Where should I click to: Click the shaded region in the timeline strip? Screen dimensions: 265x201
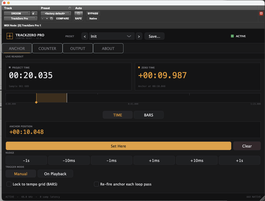52,98
